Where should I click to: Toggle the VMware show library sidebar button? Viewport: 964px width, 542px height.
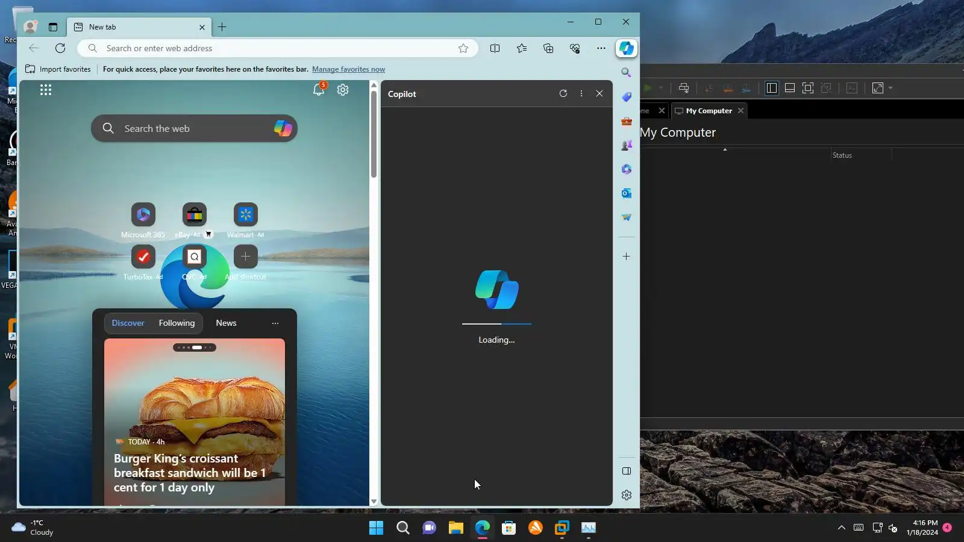click(x=771, y=88)
